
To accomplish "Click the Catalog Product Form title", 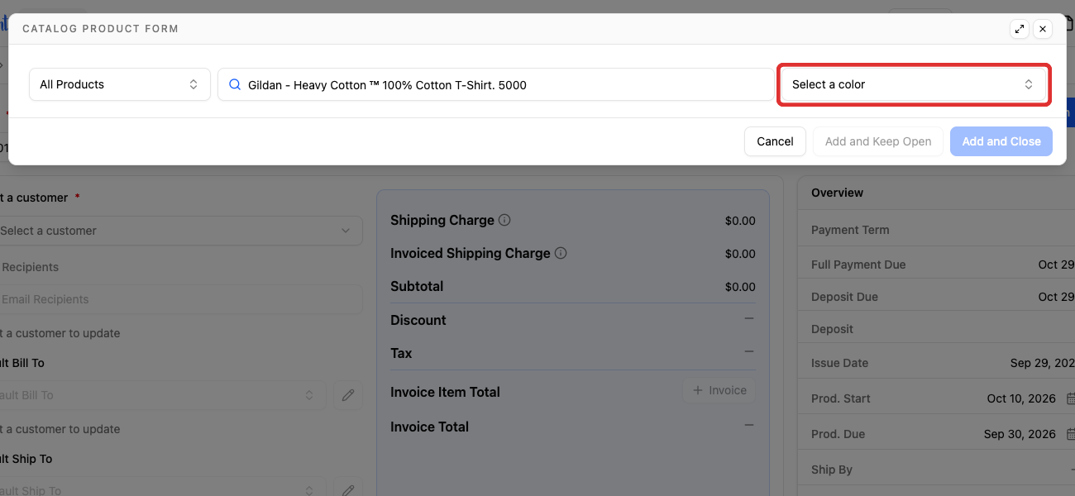I will point(100,29).
